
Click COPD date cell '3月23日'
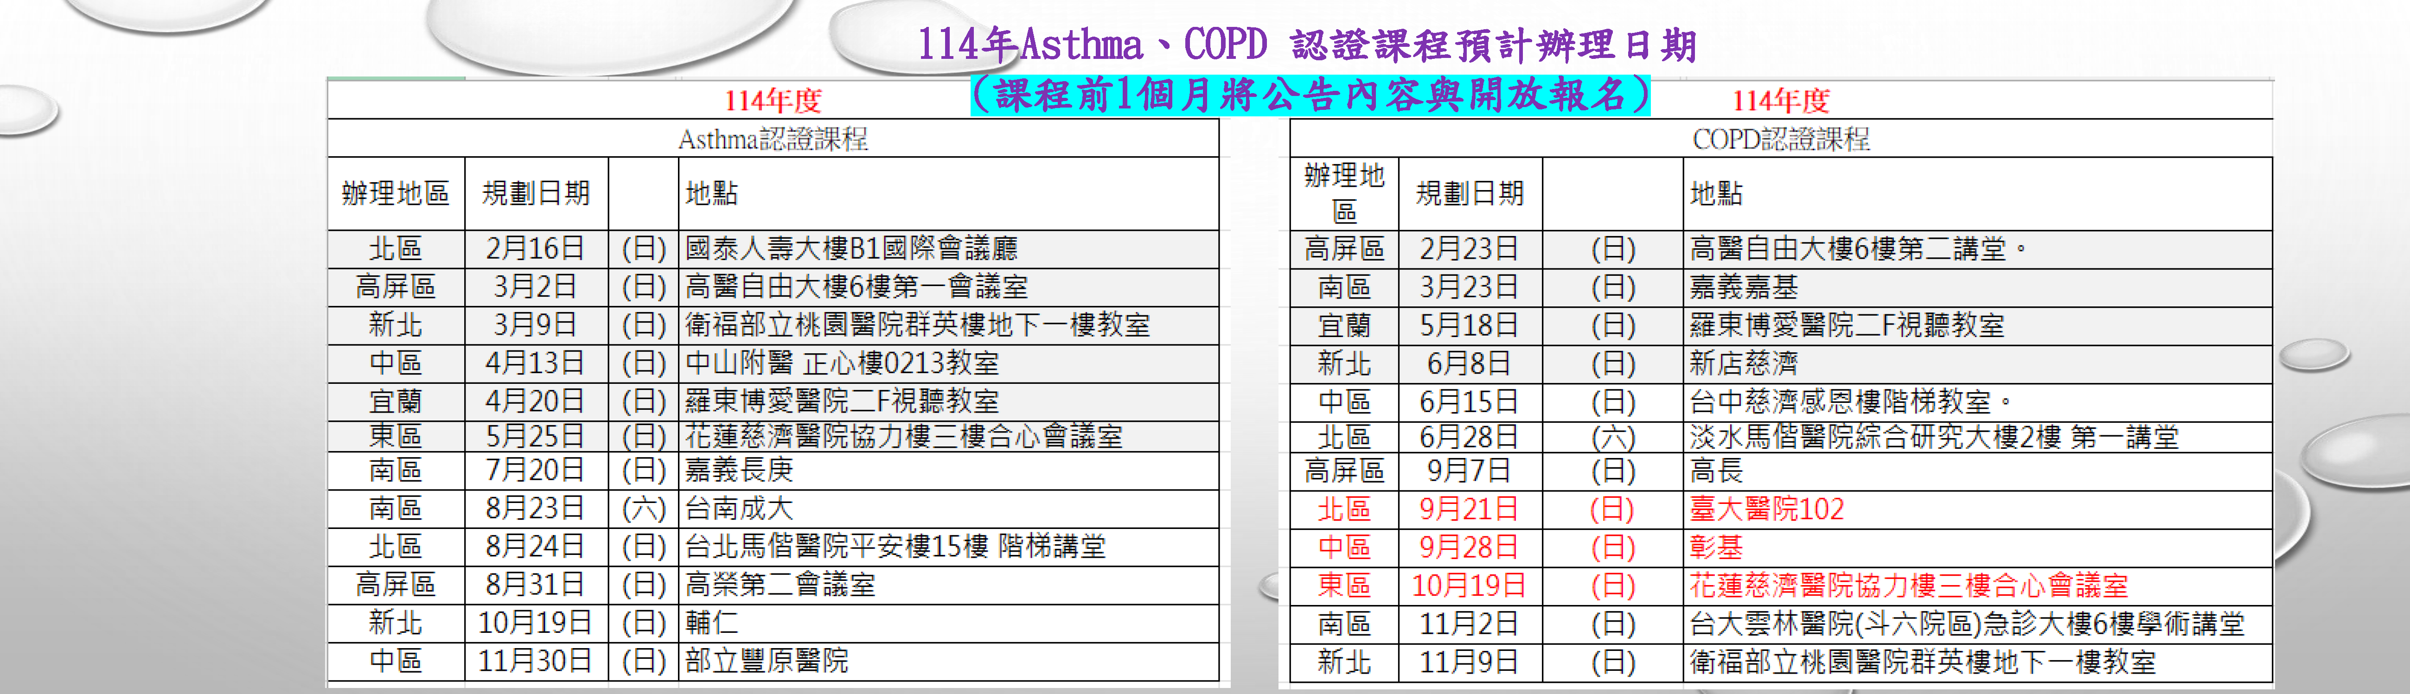[x=1469, y=287]
